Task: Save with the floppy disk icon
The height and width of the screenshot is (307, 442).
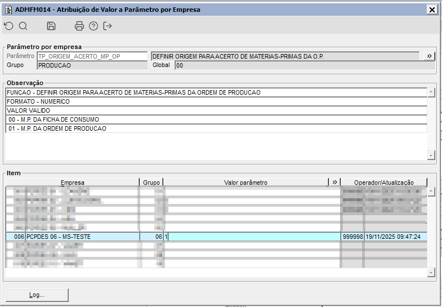Action: 51,26
